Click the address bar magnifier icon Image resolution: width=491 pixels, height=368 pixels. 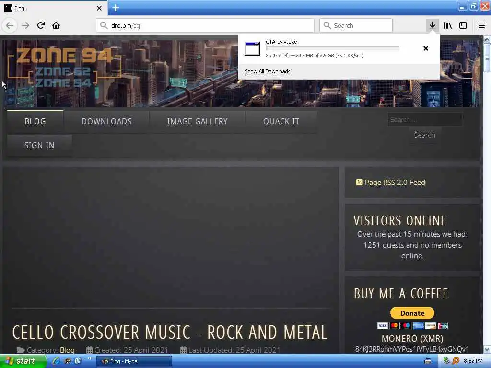tap(104, 25)
